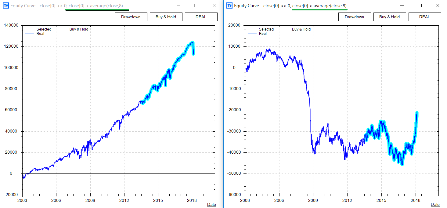Show Drawdown in the right chart window
This screenshot has width=447, height=208.
click(x=354, y=17)
